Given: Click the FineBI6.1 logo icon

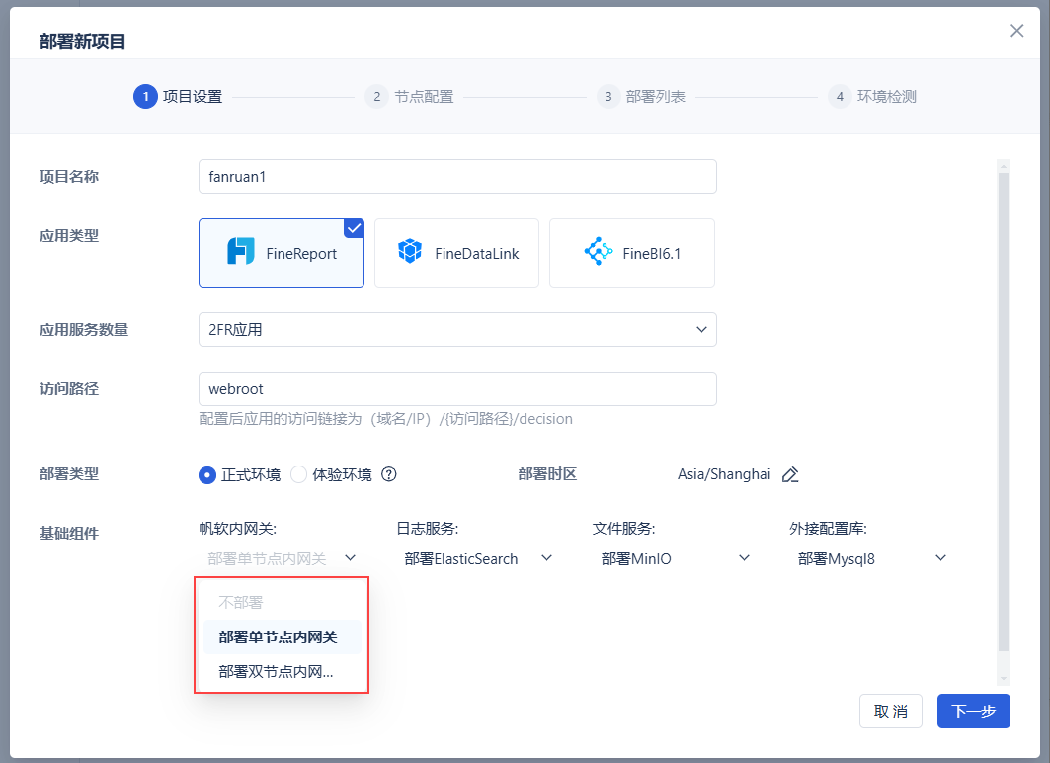Looking at the screenshot, I should tap(598, 252).
